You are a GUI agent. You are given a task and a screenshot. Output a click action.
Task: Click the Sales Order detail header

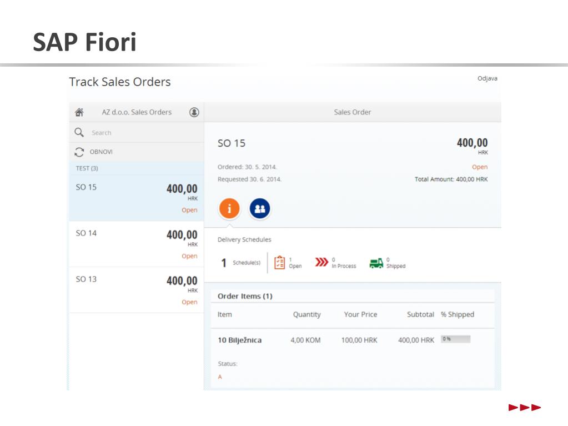353,112
